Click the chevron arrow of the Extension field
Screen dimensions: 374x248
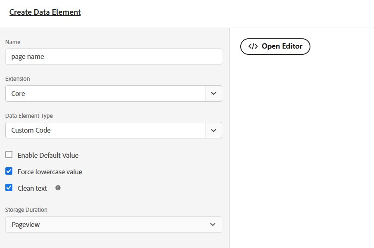coord(213,94)
